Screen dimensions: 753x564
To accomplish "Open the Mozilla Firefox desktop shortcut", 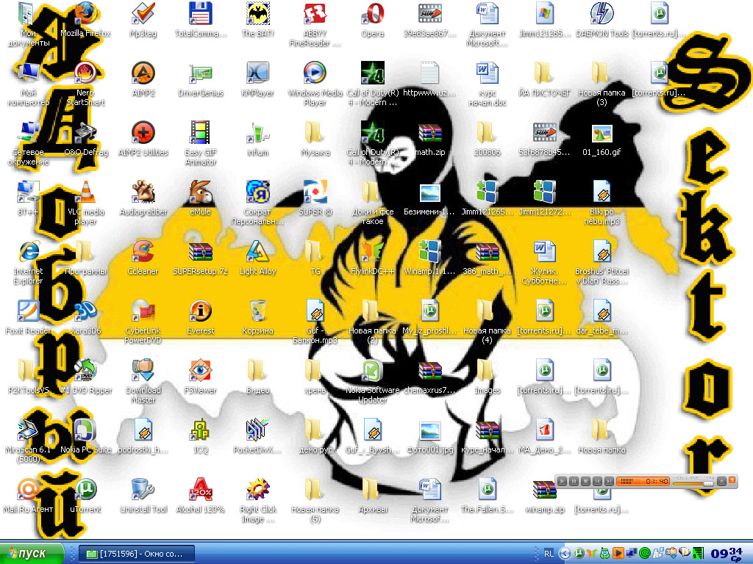I will click(85, 20).
